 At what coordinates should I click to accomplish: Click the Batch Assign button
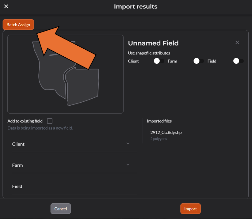18,25
